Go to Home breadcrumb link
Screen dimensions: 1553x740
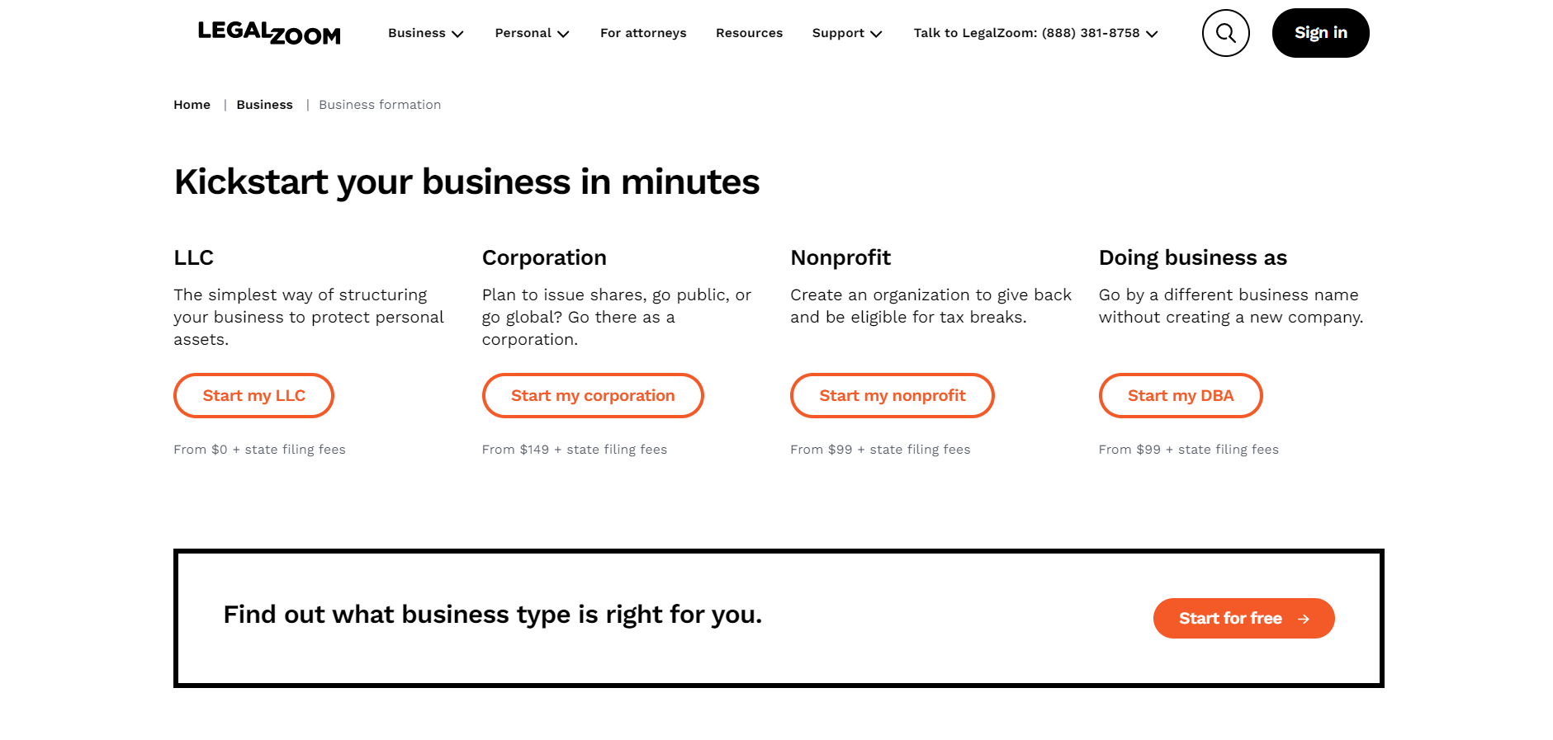(192, 105)
